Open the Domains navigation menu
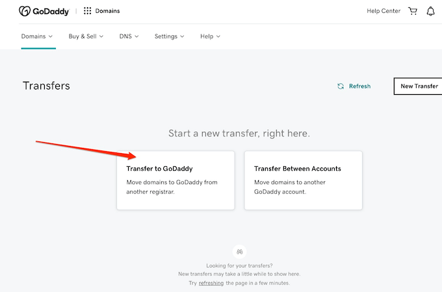The width and height of the screenshot is (442, 292). (x=37, y=36)
